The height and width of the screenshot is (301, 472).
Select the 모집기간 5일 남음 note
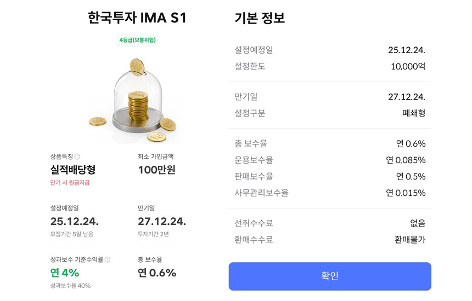point(71,234)
